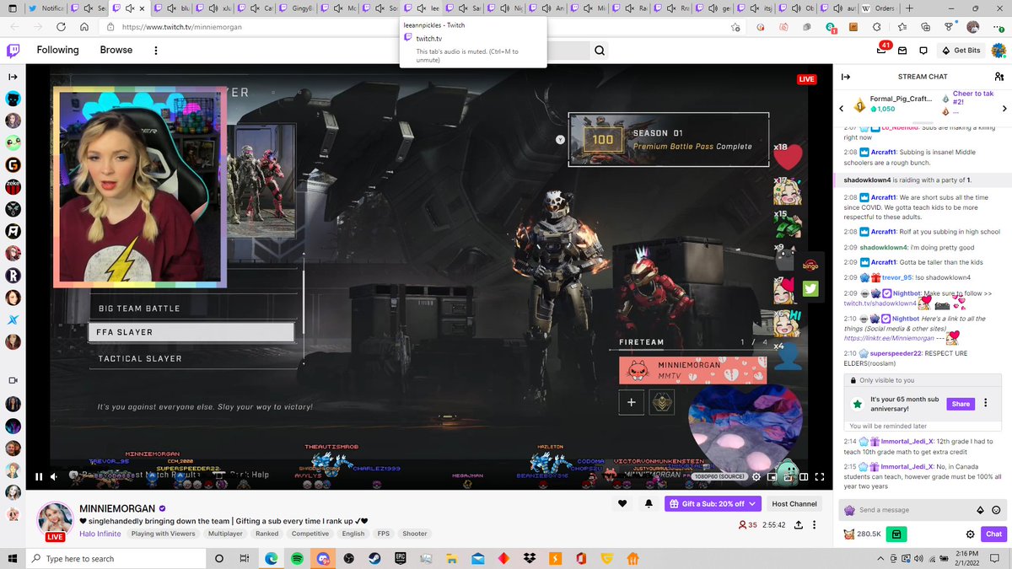This screenshot has height=569, width=1012.
Task: Toggle the heart follow button
Action: tap(622, 503)
